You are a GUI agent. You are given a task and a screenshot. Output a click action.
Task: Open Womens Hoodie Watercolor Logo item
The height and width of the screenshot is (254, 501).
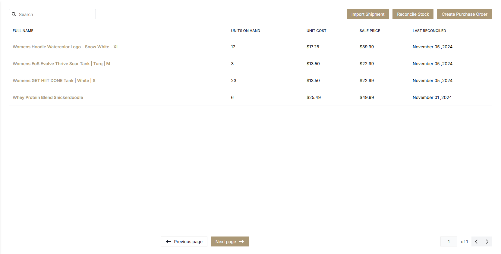pos(65,47)
